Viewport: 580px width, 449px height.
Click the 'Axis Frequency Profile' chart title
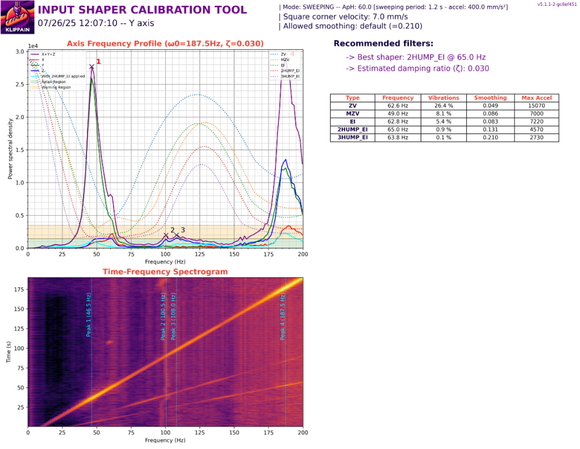(165, 44)
